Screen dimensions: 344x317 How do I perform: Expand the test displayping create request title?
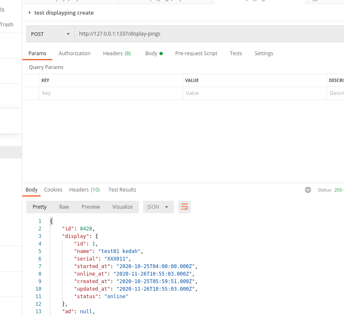click(30, 13)
